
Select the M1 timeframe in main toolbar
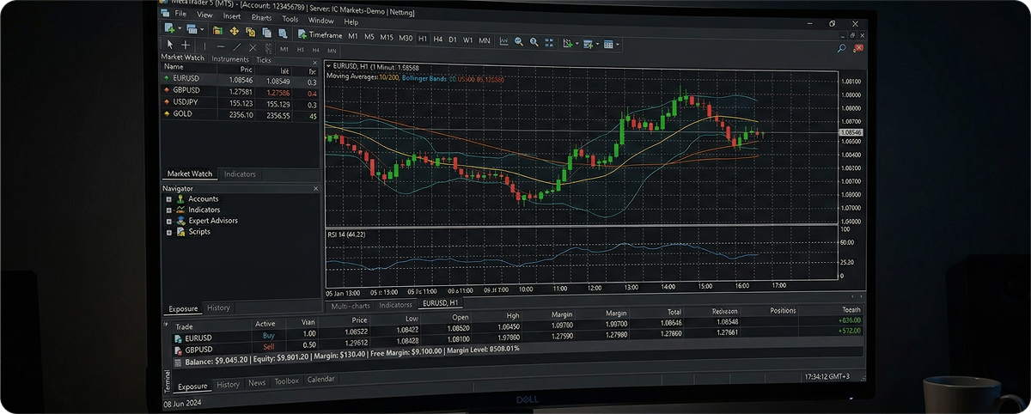[353, 37]
